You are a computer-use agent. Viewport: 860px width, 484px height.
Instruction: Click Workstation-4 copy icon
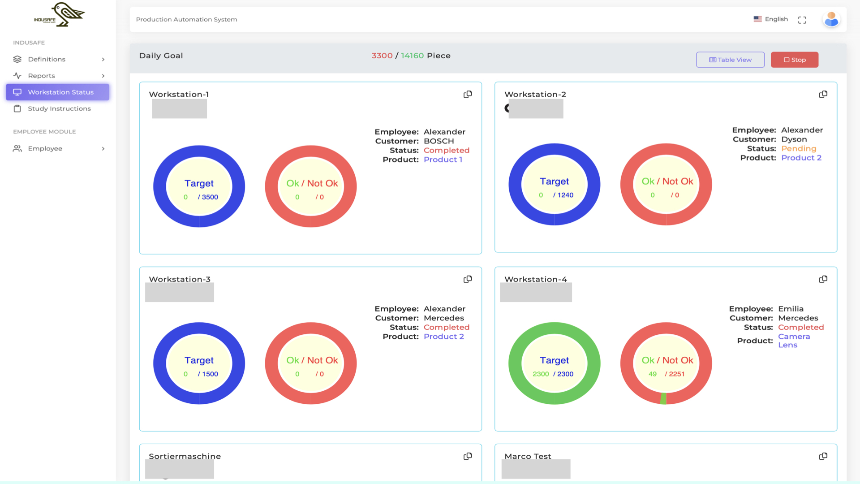click(823, 279)
